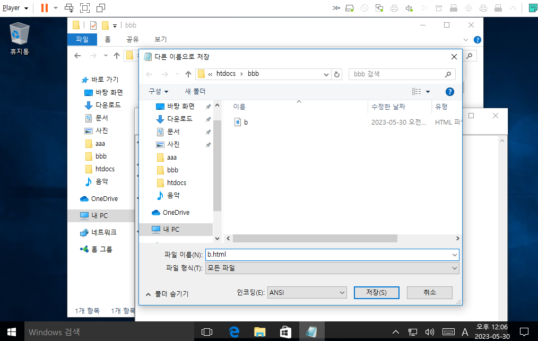Go up one level in Explorer window
The height and width of the screenshot is (341, 538).
117,56
